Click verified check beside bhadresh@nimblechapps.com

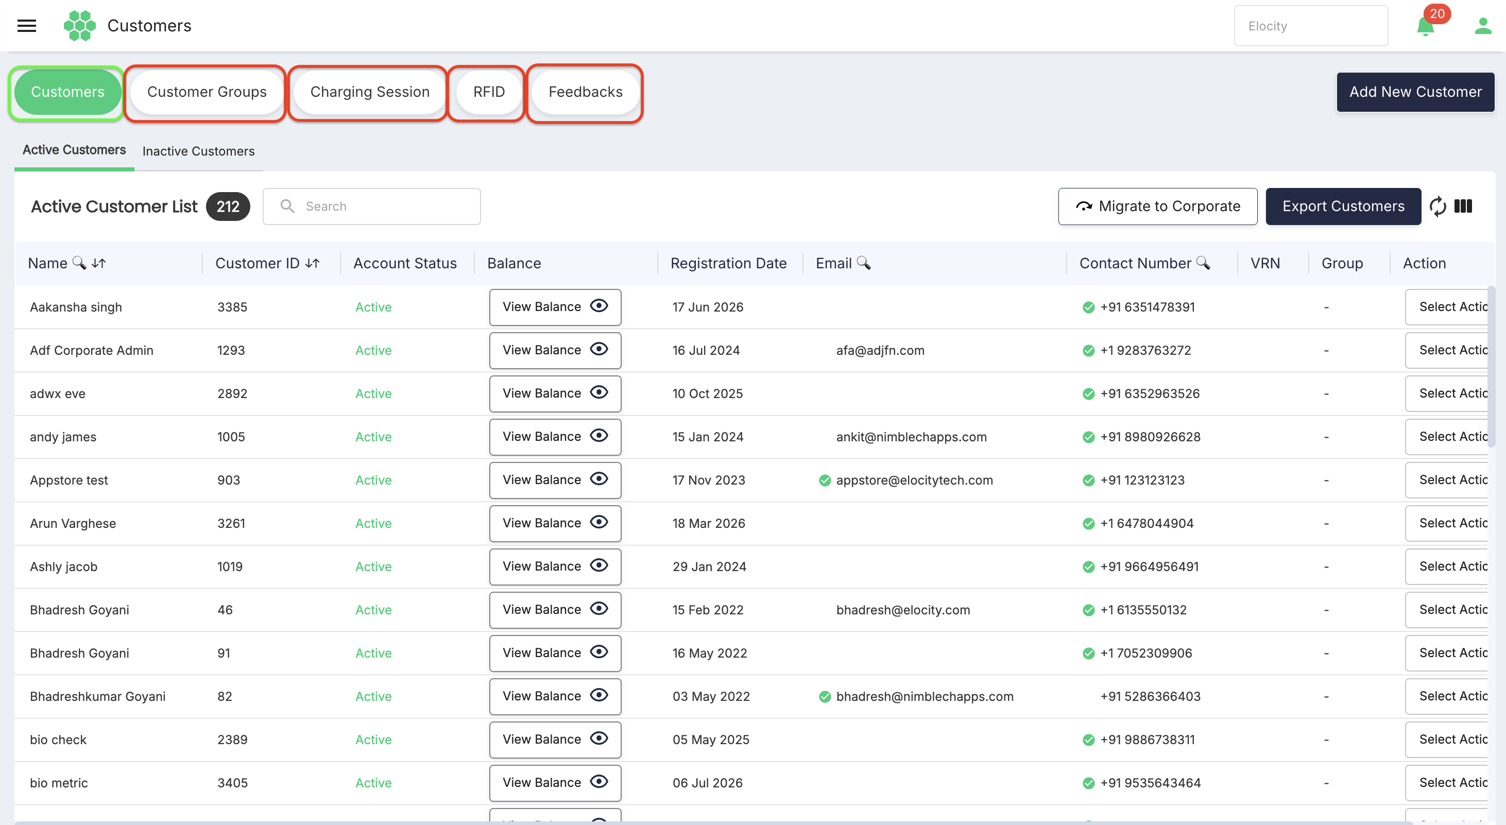pyautogui.click(x=825, y=697)
